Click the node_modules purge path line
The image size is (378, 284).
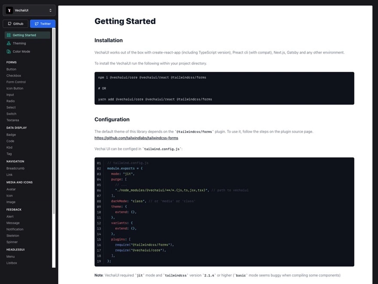tap(182, 190)
